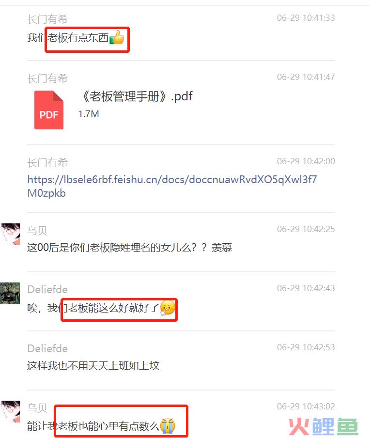Click the 1.7M file size label
370x438 pixels.
tap(89, 114)
